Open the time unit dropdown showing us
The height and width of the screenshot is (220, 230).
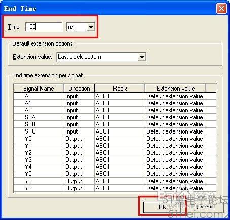(x=81, y=27)
